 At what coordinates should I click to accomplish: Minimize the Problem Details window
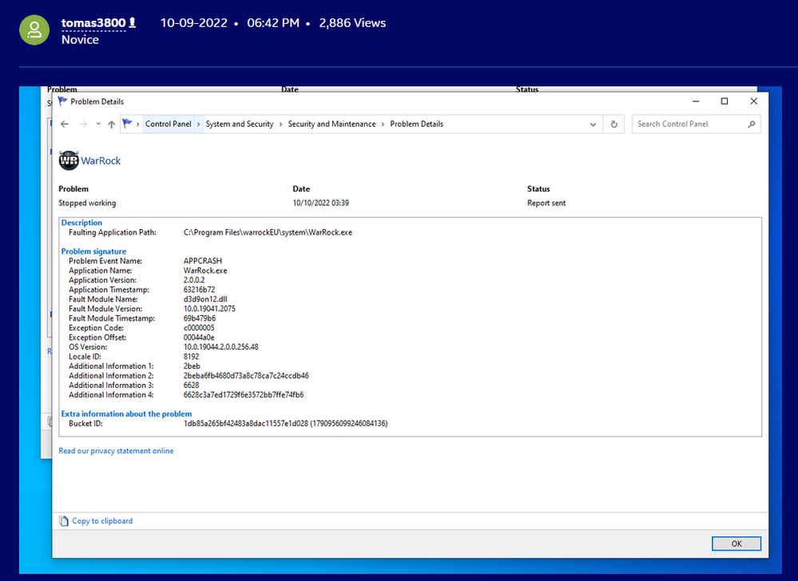click(x=696, y=101)
